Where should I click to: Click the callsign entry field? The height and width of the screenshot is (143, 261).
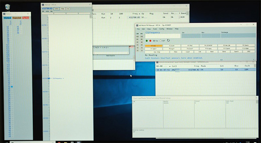tap(163, 36)
